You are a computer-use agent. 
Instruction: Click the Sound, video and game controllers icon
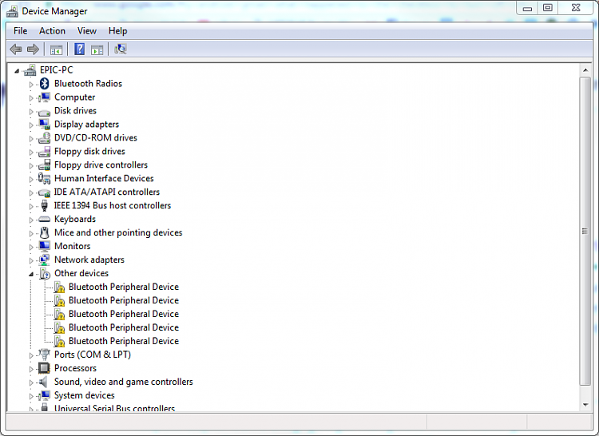click(x=44, y=382)
